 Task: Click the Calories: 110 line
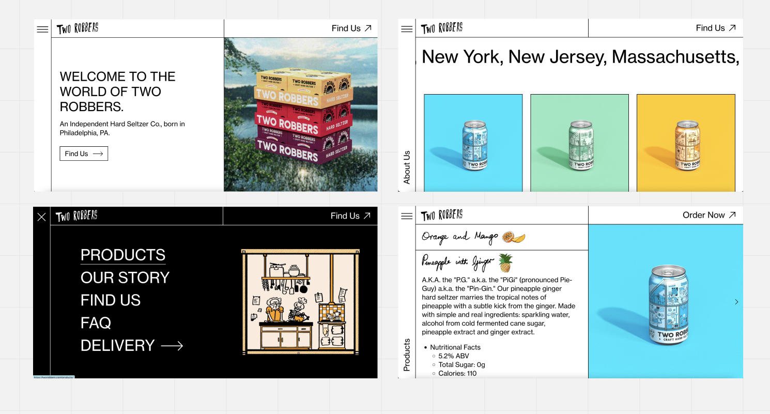click(457, 374)
